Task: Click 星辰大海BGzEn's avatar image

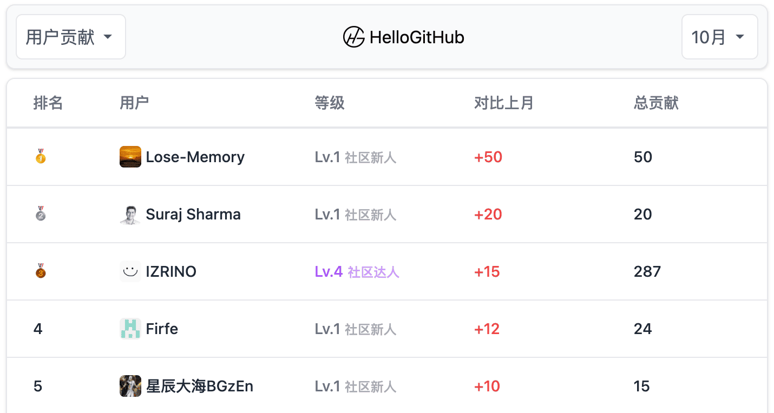Action: tap(130, 386)
